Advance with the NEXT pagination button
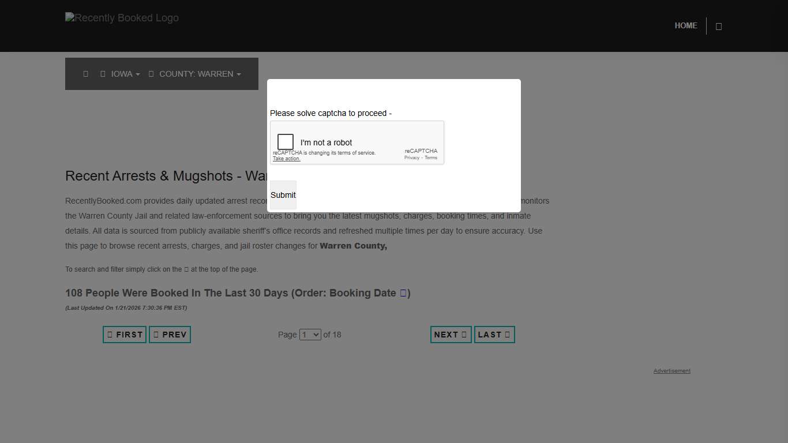The image size is (788, 443). click(451, 335)
